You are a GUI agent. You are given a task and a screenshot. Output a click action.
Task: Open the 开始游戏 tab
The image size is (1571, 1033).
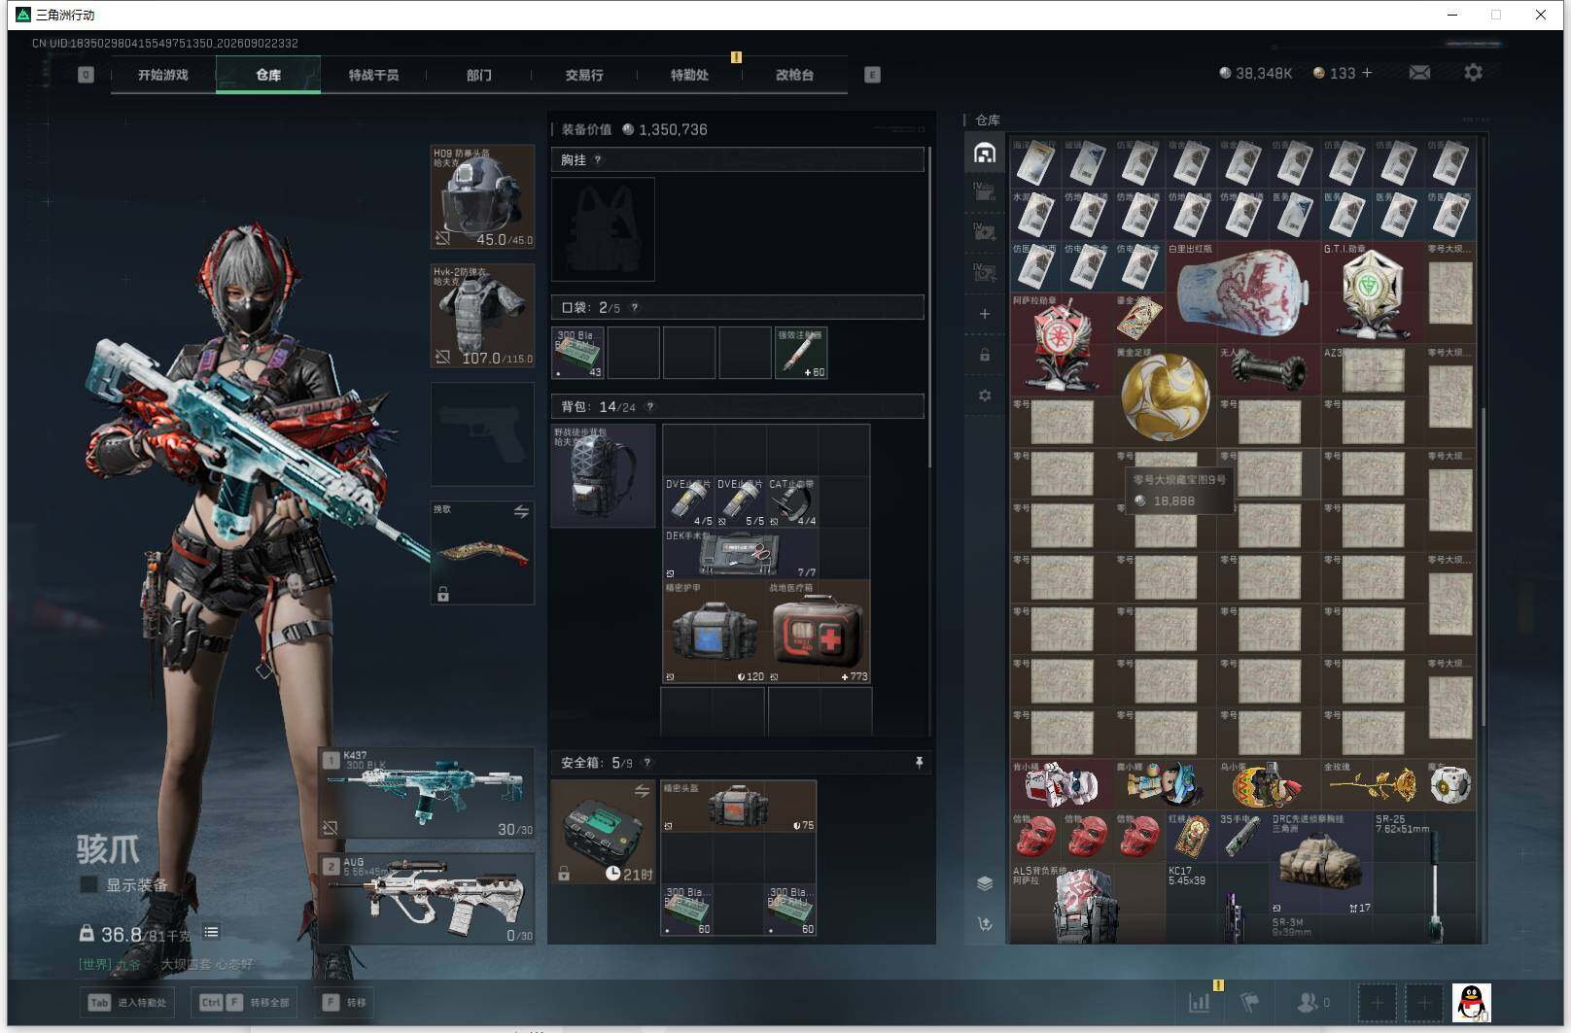tap(162, 75)
